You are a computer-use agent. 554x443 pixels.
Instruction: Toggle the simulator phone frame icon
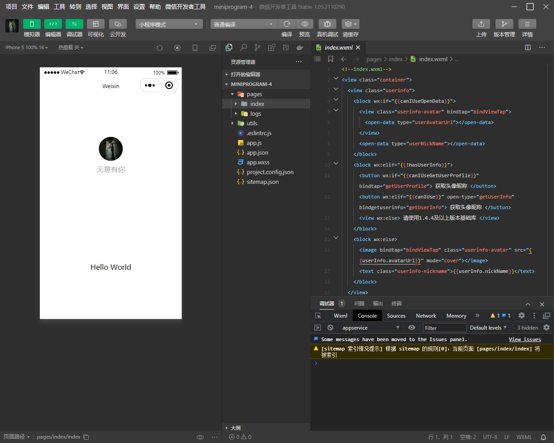[x=195, y=48]
